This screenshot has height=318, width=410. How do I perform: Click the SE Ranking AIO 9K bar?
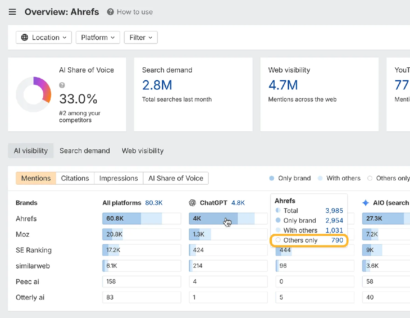coord(386,250)
